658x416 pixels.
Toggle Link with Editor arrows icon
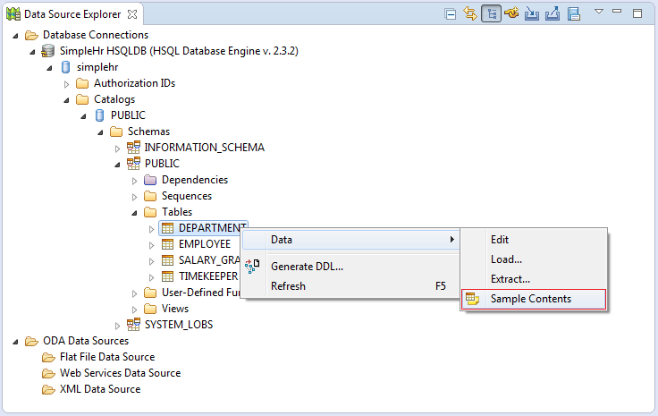click(x=470, y=13)
